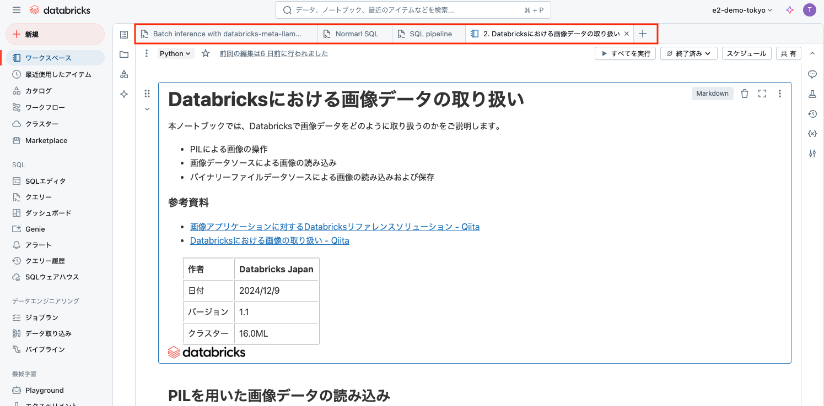
Task: Open the notebook table of contents panel
Action: (123, 34)
